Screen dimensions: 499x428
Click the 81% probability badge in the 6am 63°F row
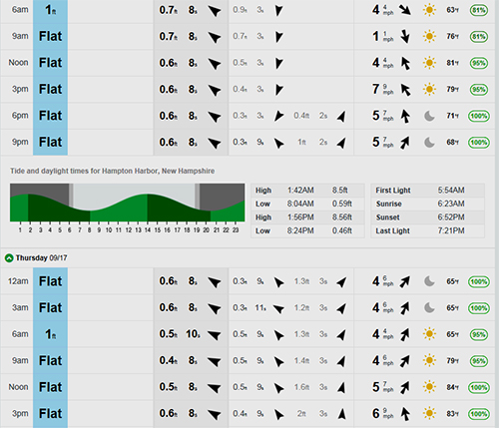click(x=479, y=10)
